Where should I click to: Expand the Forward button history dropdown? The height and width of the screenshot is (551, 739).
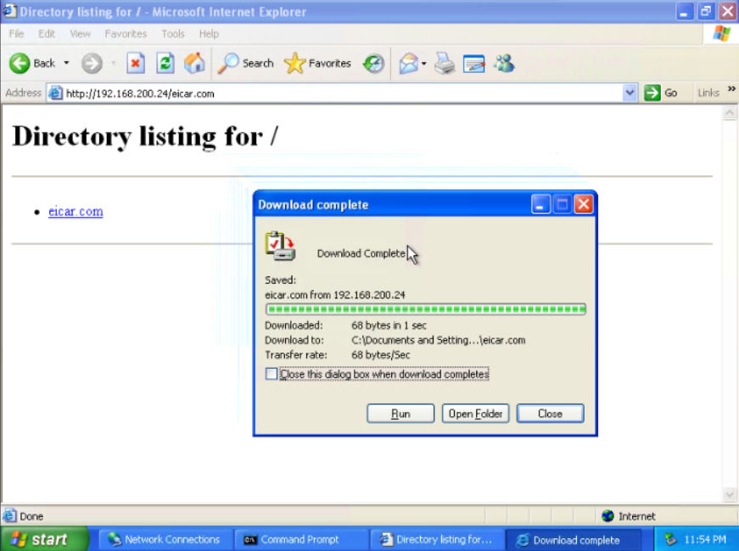[x=113, y=63]
